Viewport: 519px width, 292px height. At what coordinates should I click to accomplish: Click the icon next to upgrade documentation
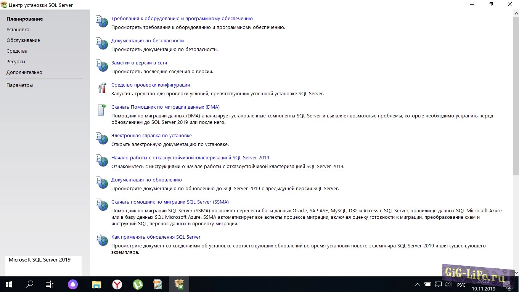click(x=102, y=183)
